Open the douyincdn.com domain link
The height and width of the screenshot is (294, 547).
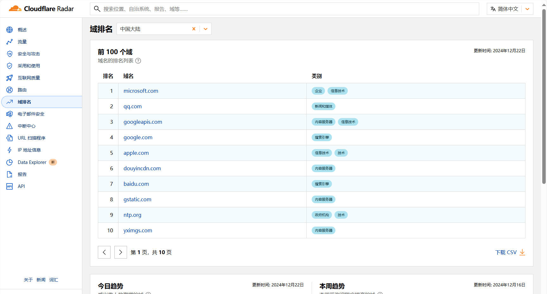[142, 168]
